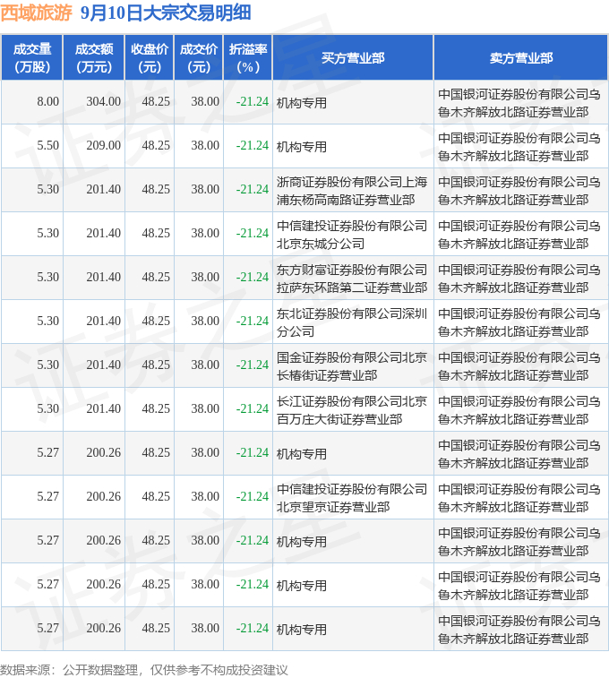Click seller 中国银河证券 in the 304.00 row
The height and width of the screenshot is (678, 609).
tap(519, 103)
